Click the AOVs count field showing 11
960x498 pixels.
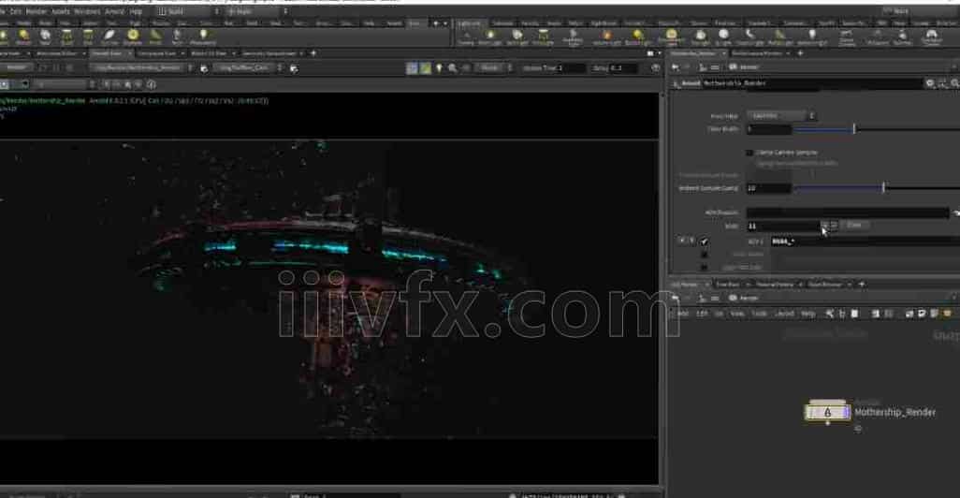(x=784, y=226)
